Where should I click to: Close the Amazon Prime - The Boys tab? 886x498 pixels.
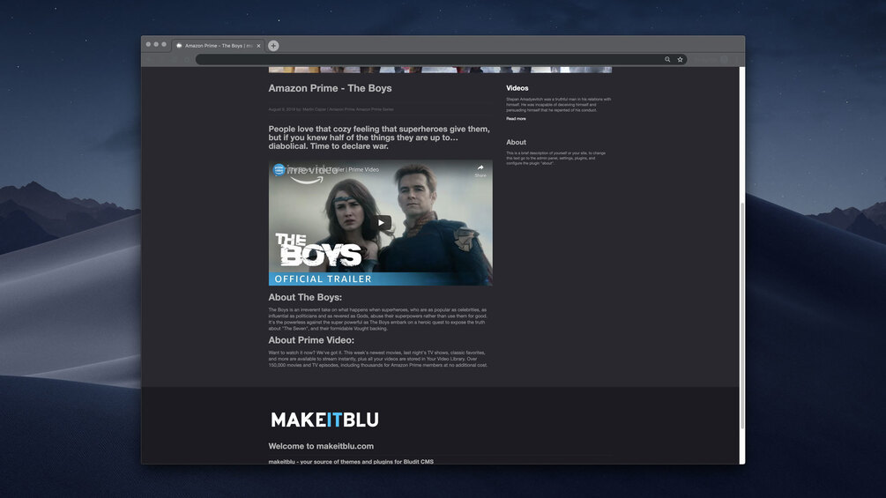pos(259,46)
